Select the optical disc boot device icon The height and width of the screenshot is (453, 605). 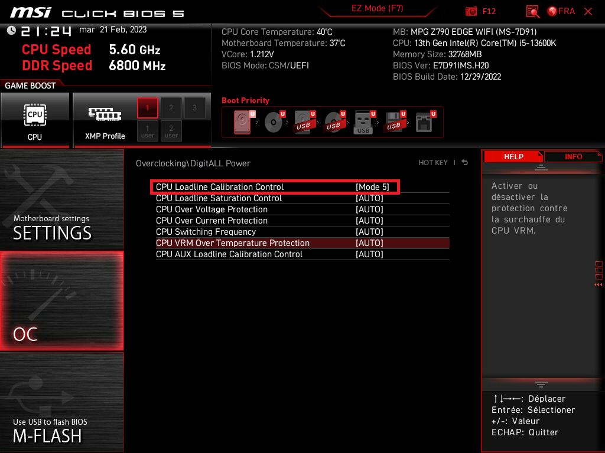click(274, 122)
